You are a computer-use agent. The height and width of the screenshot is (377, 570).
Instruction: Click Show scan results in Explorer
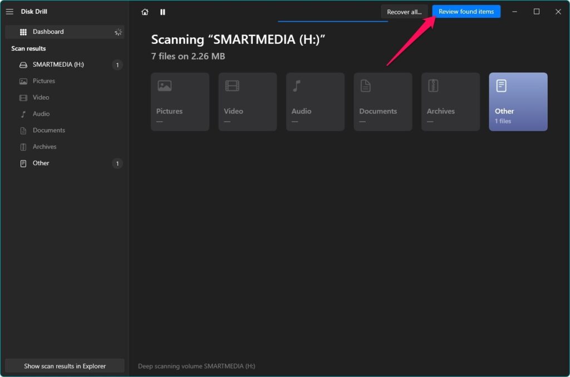65,366
